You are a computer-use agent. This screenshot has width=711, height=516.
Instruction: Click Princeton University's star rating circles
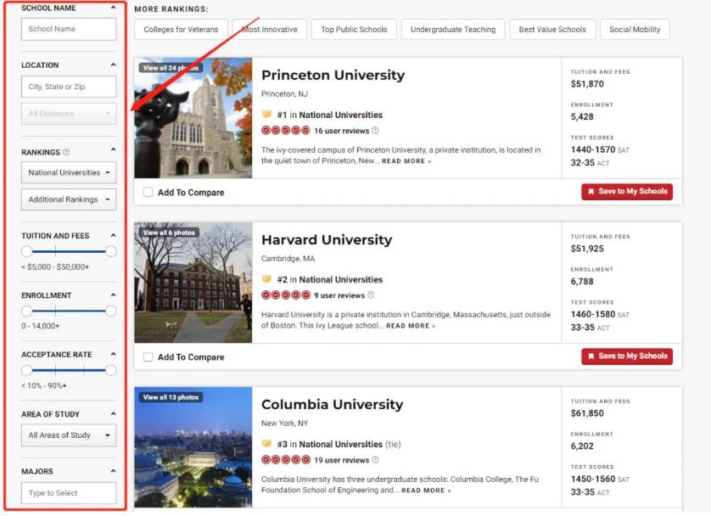tap(286, 131)
